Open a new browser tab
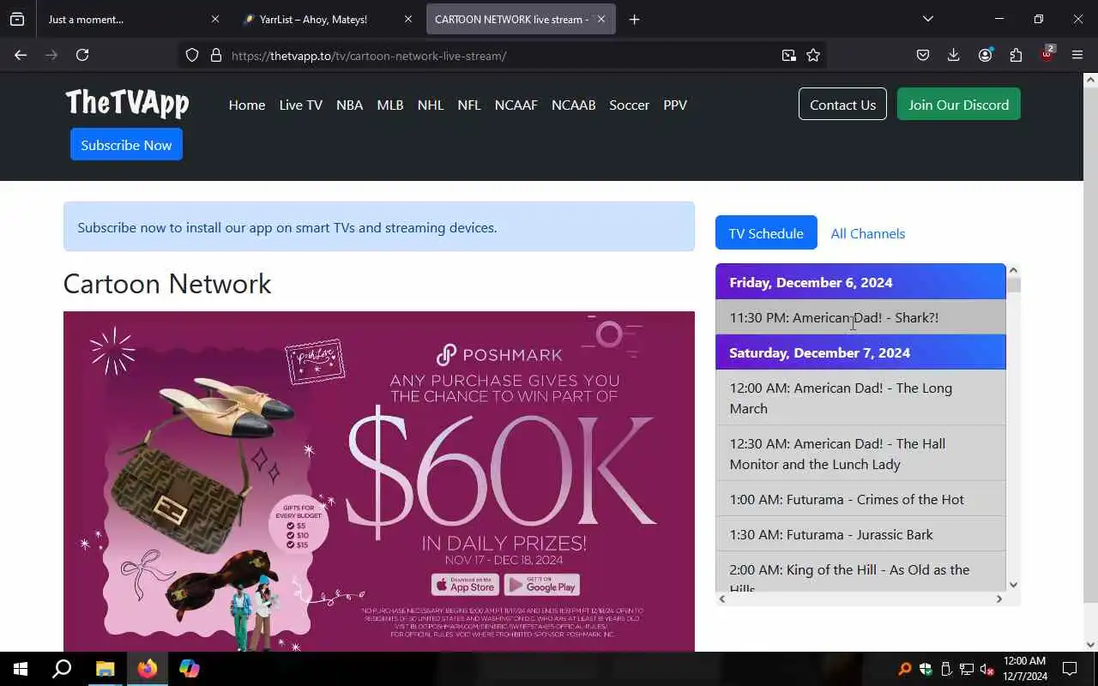The height and width of the screenshot is (686, 1098). (634, 19)
